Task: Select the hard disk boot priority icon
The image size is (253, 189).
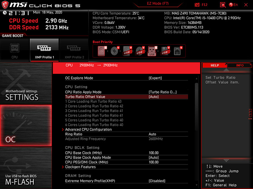Action: 102,51
